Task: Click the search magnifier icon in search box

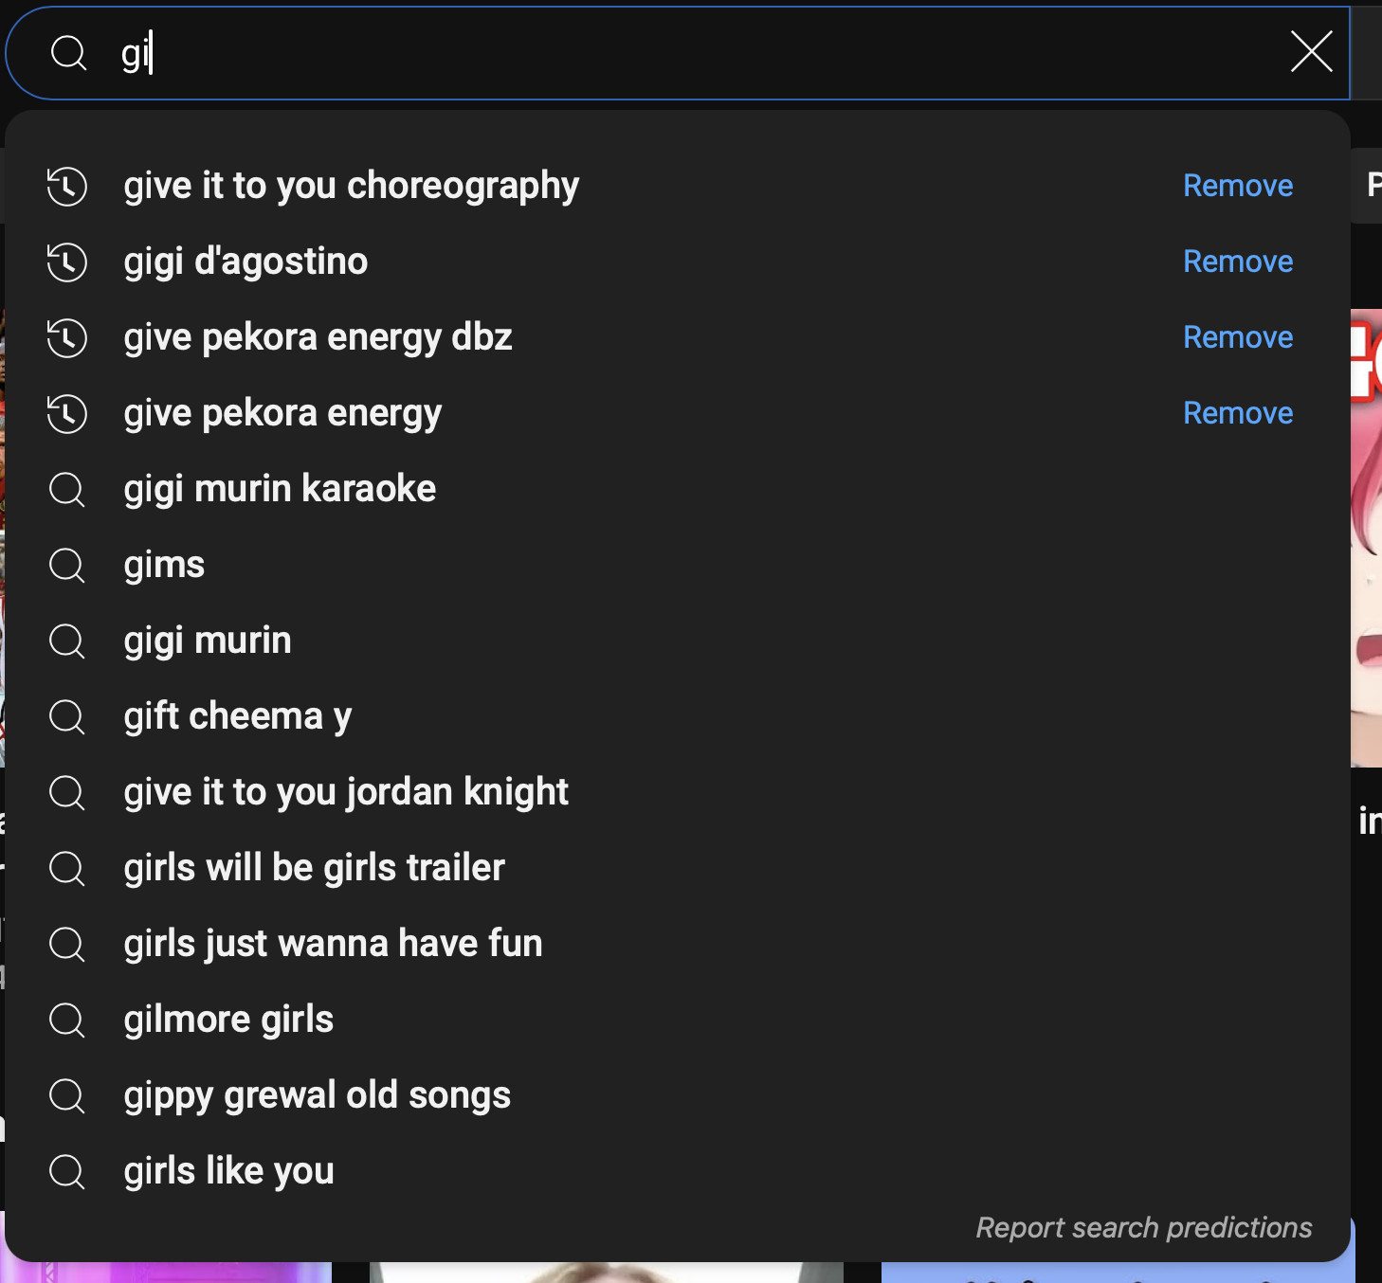Action: pos(68,53)
